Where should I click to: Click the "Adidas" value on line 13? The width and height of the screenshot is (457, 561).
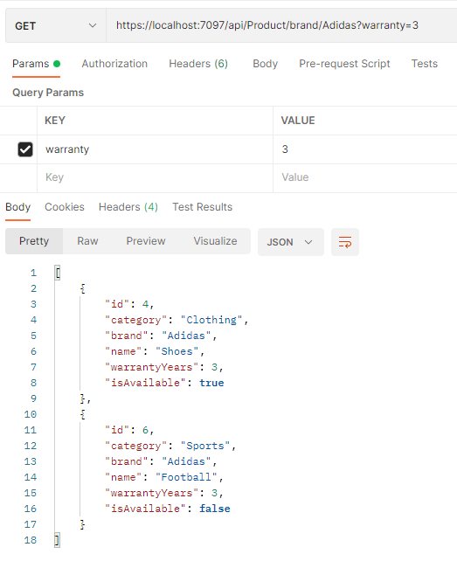point(186,461)
